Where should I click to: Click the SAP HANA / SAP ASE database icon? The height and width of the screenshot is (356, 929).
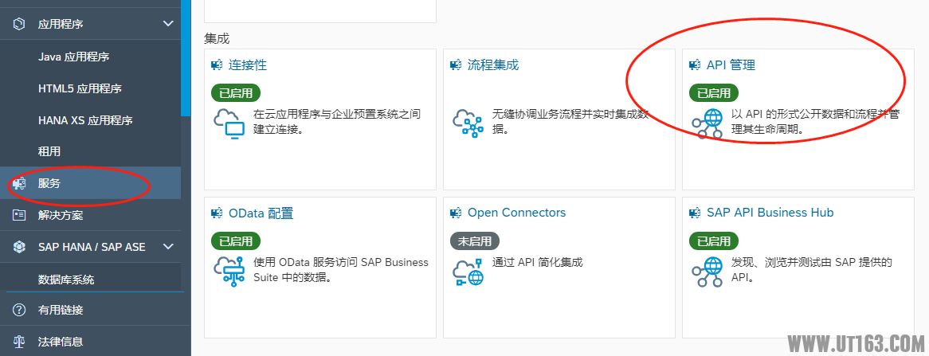click(20, 246)
